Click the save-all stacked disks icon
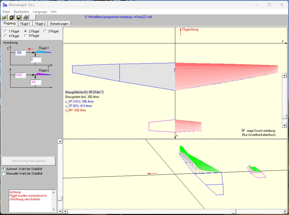This screenshot has height=215, width=289. [12, 17]
